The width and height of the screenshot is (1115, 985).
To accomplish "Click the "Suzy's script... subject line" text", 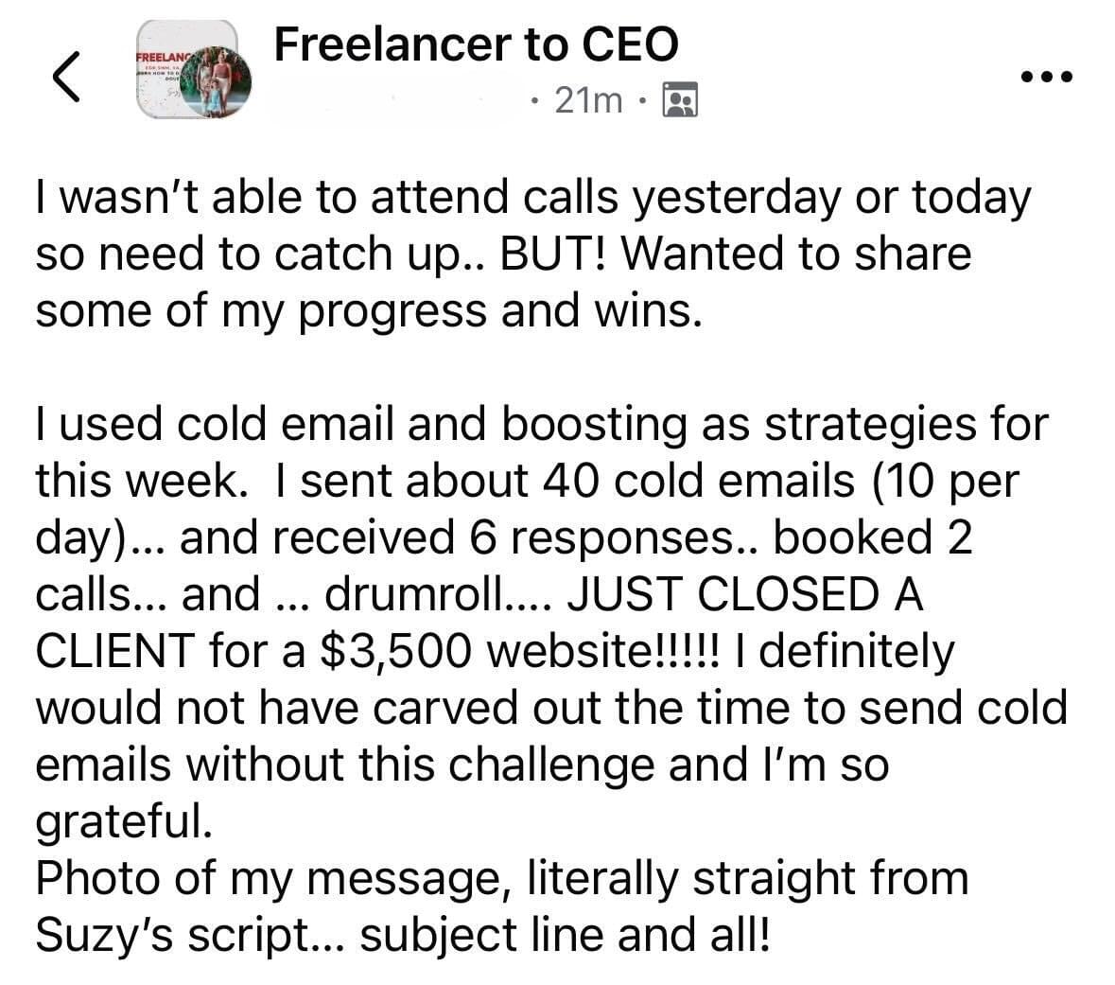I will click(x=402, y=935).
